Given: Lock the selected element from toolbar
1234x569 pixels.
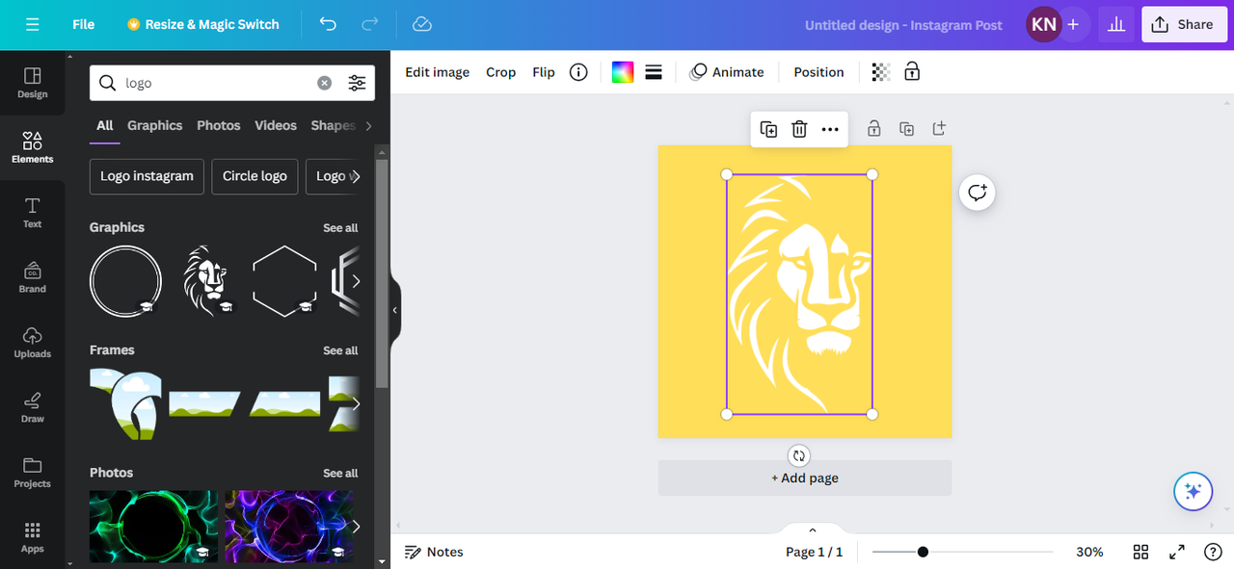Looking at the screenshot, I should pyautogui.click(x=912, y=72).
